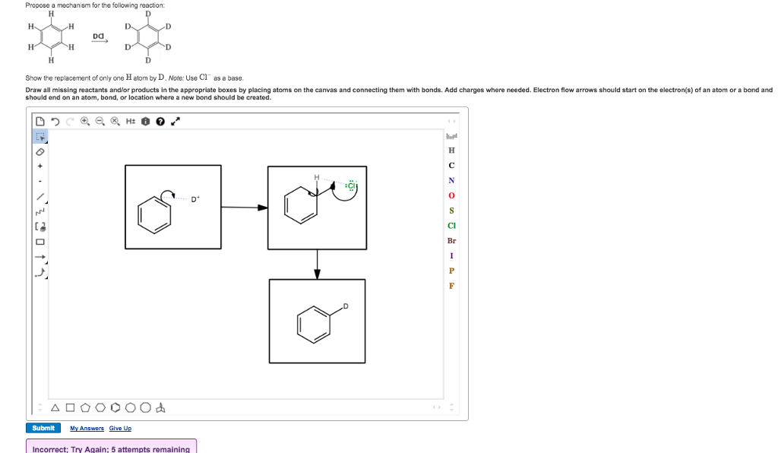
Task: Open the Help question mark icon
Action: point(160,121)
